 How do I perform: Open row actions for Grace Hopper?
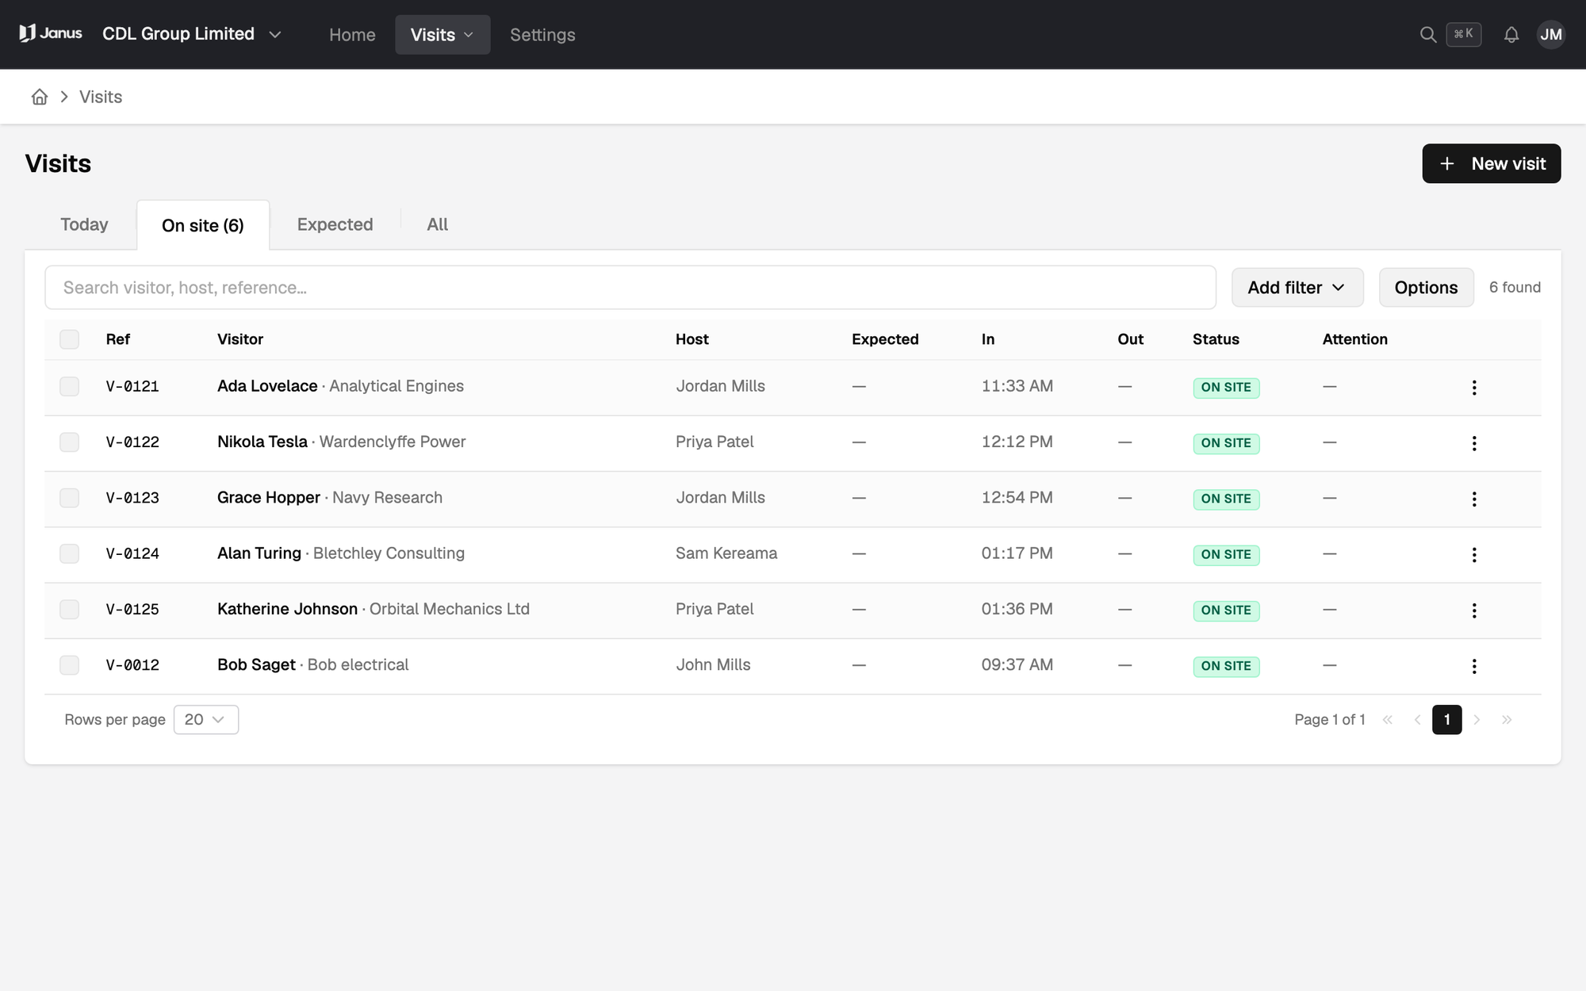coord(1474,499)
